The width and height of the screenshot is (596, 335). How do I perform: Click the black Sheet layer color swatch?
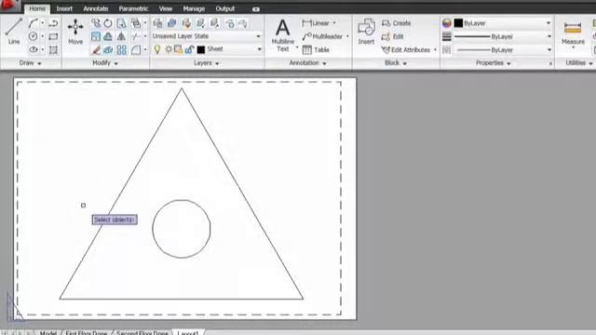pyautogui.click(x=201, y=49)
